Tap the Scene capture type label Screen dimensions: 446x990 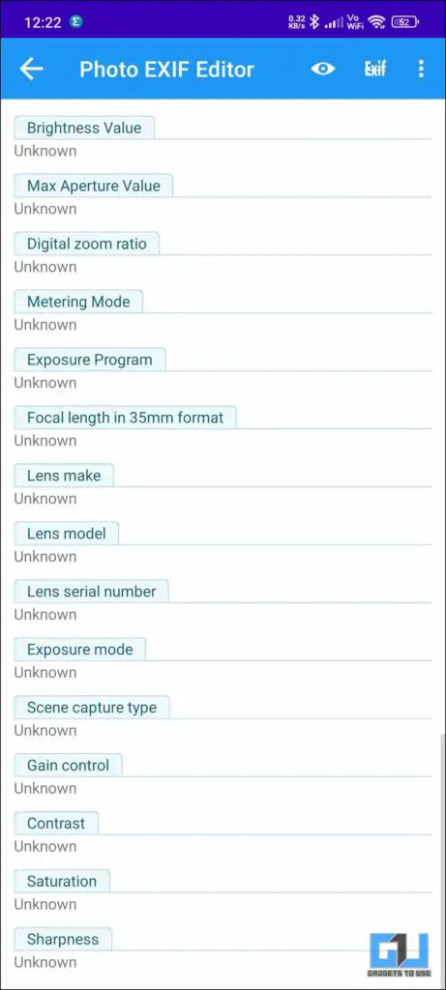pyautogui.click(x=92, y=707)
